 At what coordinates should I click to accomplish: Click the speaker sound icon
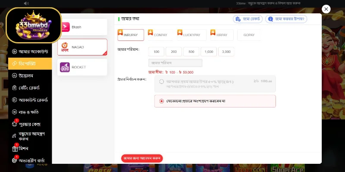pos(26,3)
